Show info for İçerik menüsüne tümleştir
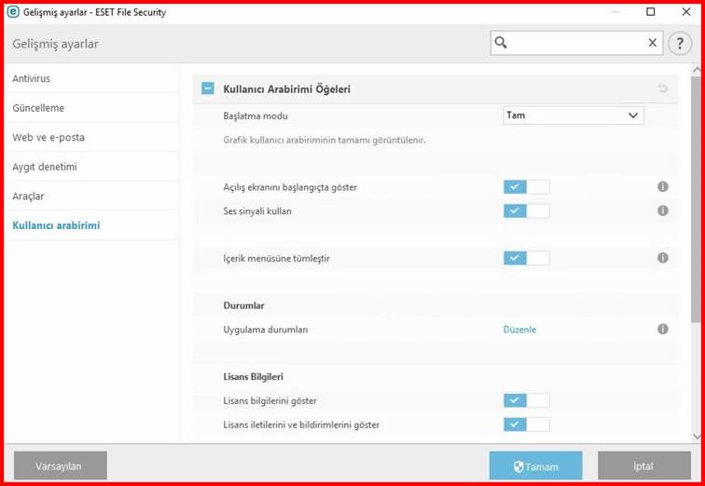The height and width of the screenshot is (486, 705). click(x=663, y=258)
